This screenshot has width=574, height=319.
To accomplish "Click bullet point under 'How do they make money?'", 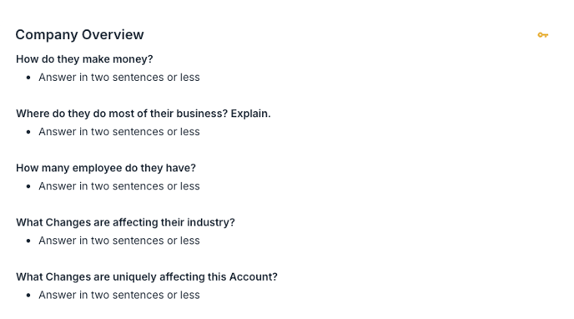I will tap(28, 78).
